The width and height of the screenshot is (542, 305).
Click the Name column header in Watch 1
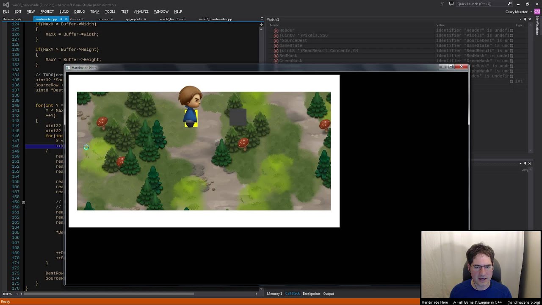[x=274, y=25]
